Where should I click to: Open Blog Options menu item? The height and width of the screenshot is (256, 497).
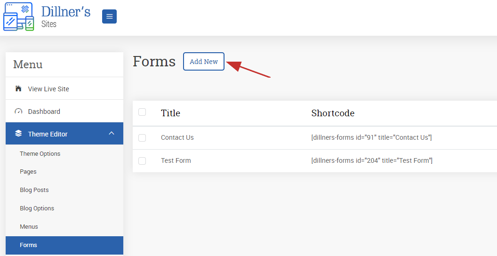click(x=37, y=208)
